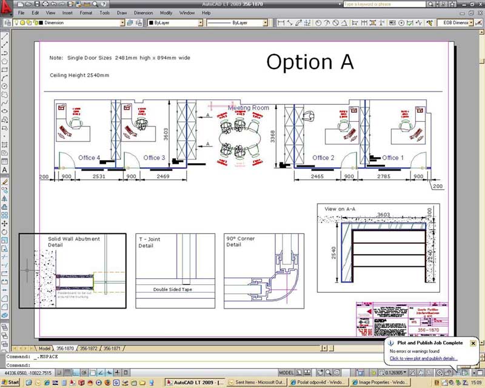Expand the Dimension layer dropdown

coord(122,23)
